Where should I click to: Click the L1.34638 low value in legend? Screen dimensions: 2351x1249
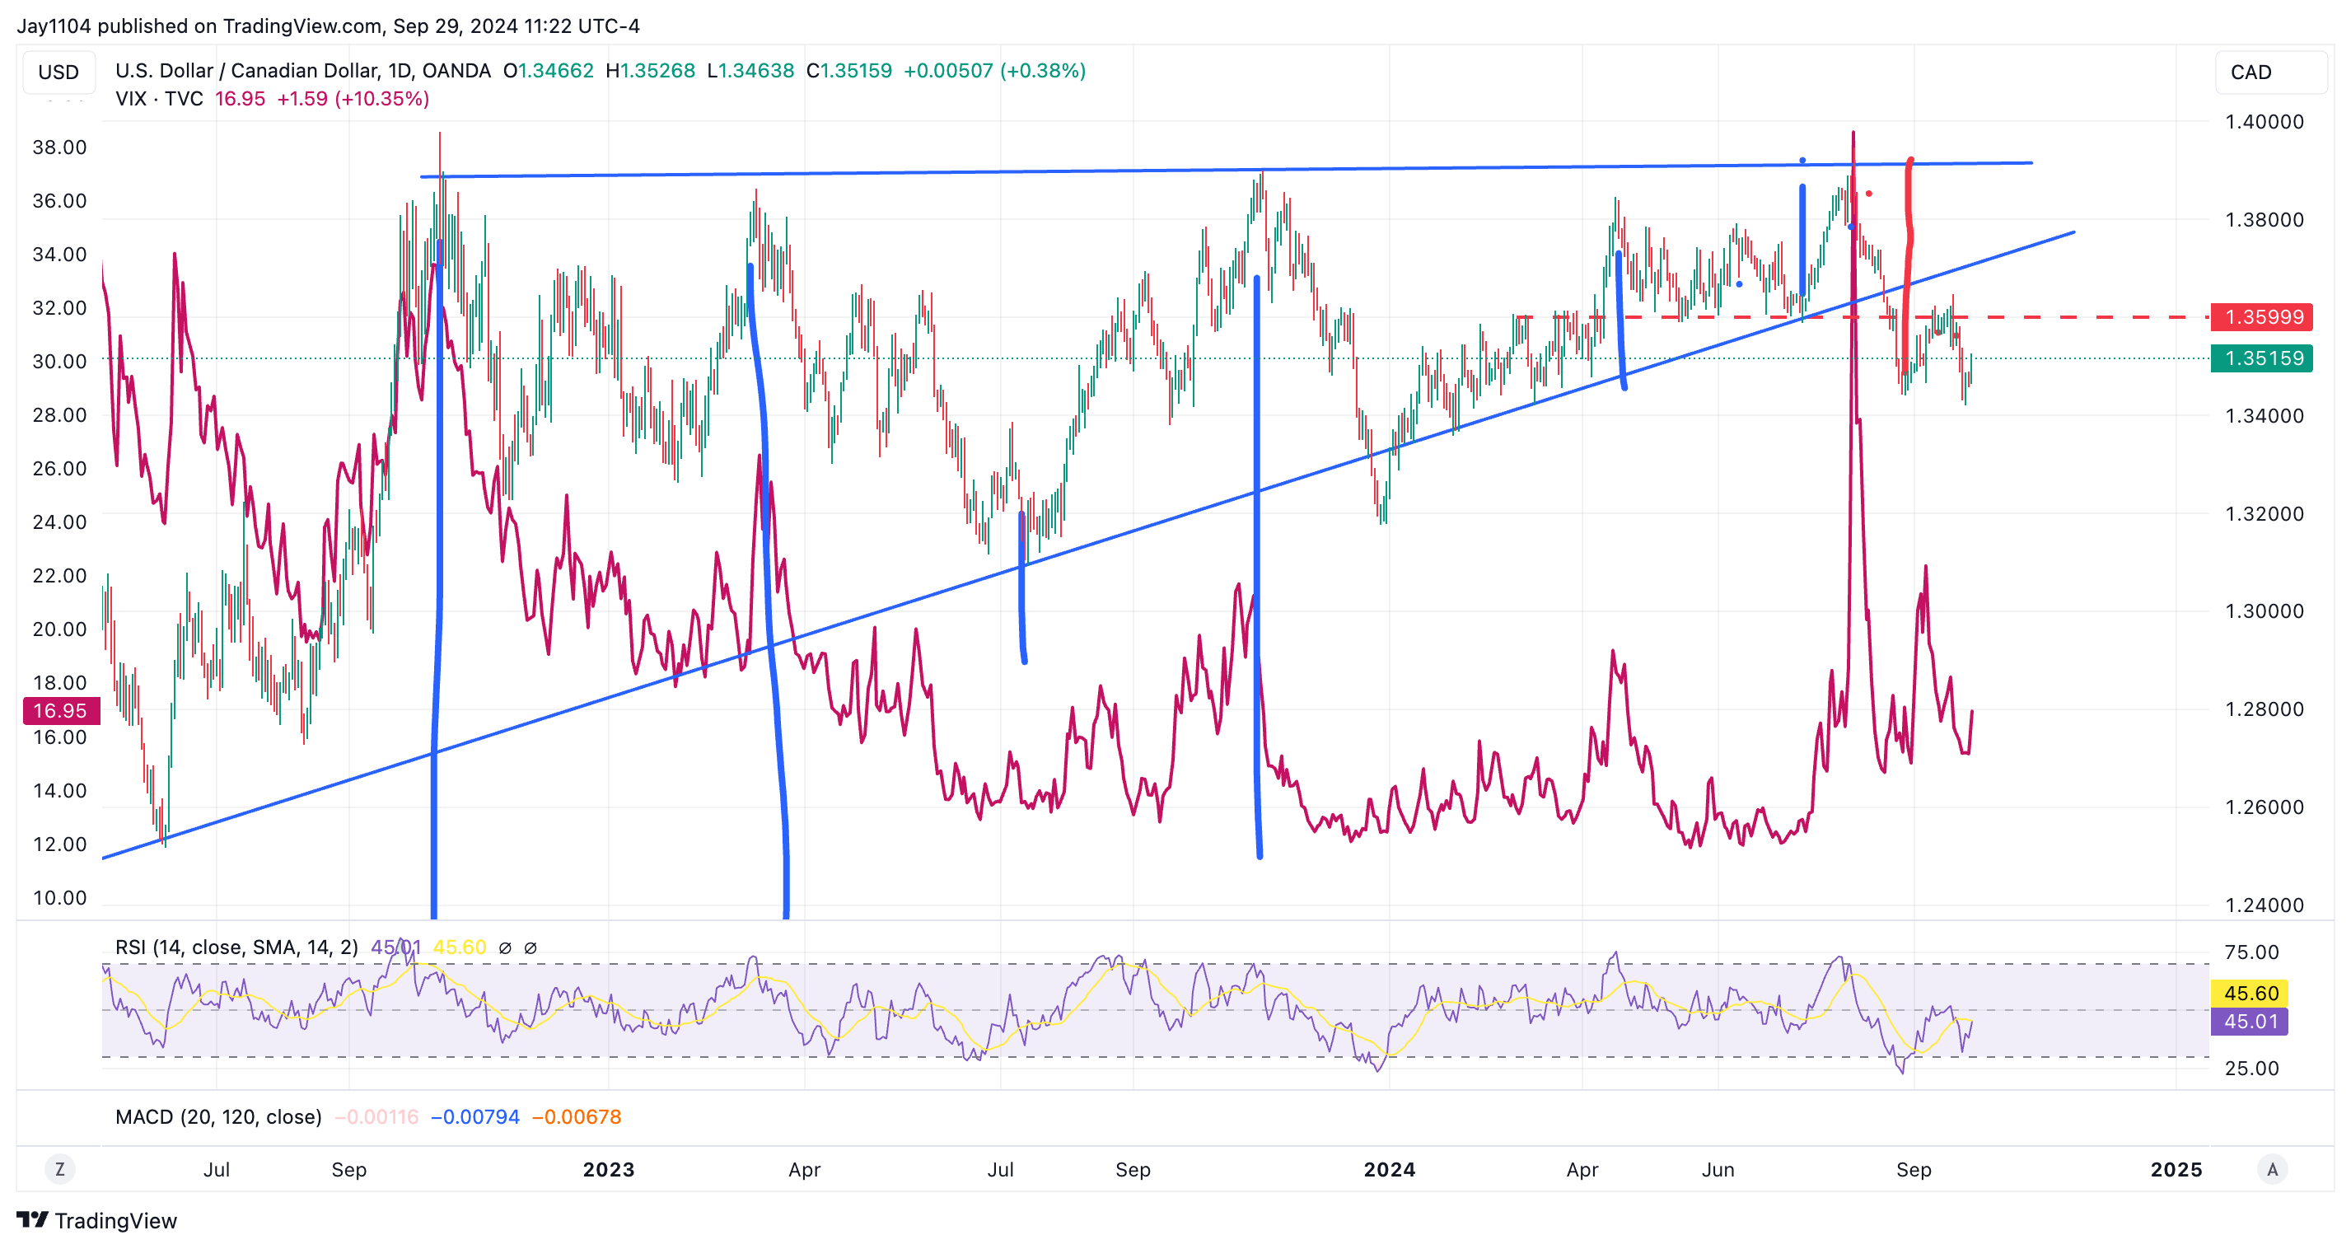tap(750, 70)
